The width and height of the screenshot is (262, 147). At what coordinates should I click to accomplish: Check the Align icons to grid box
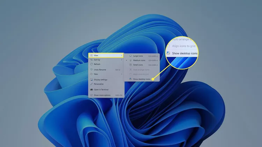coord(131,74)
